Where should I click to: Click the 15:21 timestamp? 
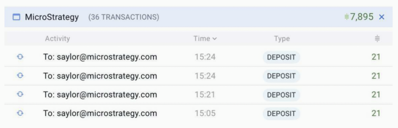tap(205, 95)
